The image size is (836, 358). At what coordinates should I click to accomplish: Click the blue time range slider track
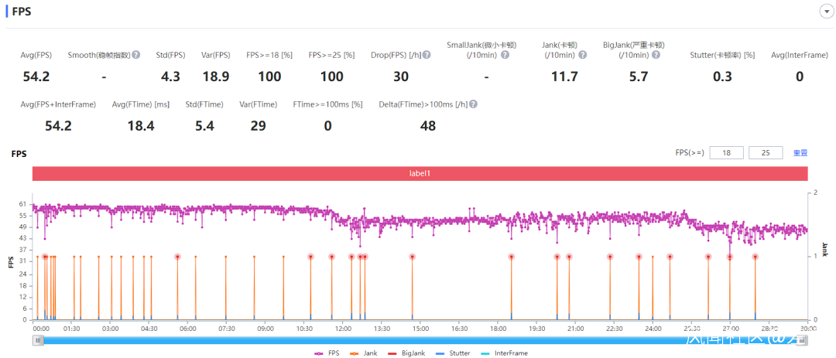420,340
